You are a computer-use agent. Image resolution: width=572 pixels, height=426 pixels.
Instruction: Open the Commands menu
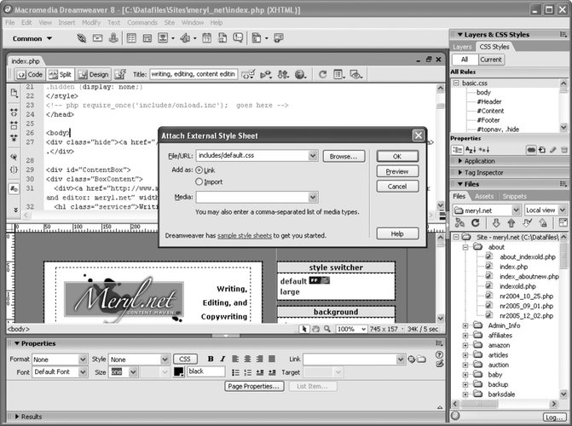pyautogui.click(x=142, y=22)
